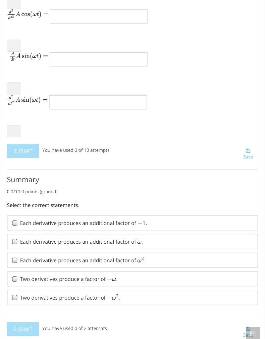
Task: Enable 'Two derivatives produce a factor of −ω²'
Action: click(15, 298)
